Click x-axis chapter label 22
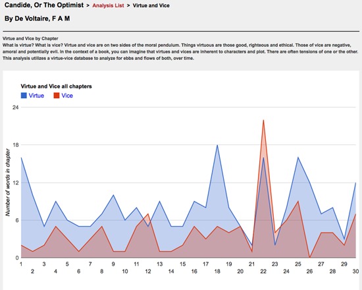Image resolution: width=362 pixels, height=290 pixels. click(x=263, y=272)
